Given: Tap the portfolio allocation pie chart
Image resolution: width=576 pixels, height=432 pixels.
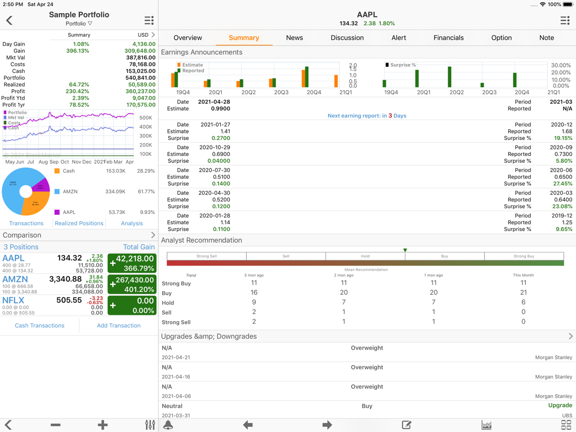Looking at the screenshot, I should [26, 191].
